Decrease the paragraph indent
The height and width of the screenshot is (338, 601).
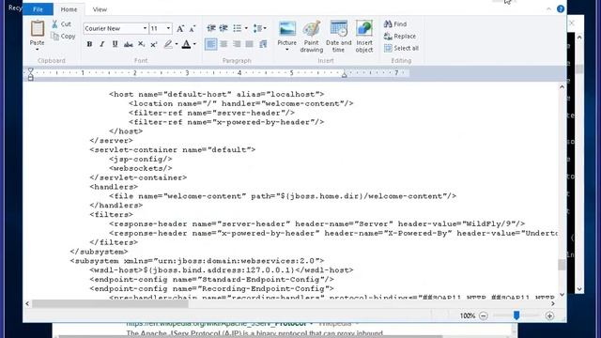(210, 28)
